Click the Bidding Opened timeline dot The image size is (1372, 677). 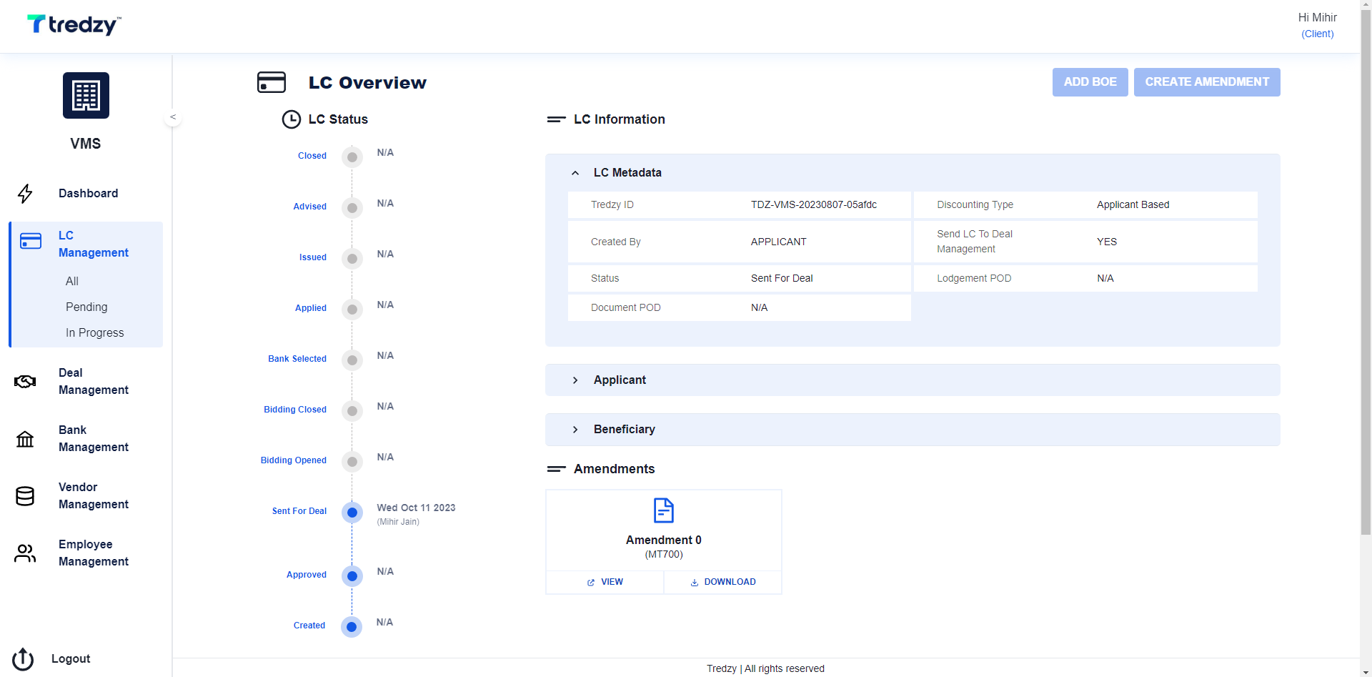(352, 462)
